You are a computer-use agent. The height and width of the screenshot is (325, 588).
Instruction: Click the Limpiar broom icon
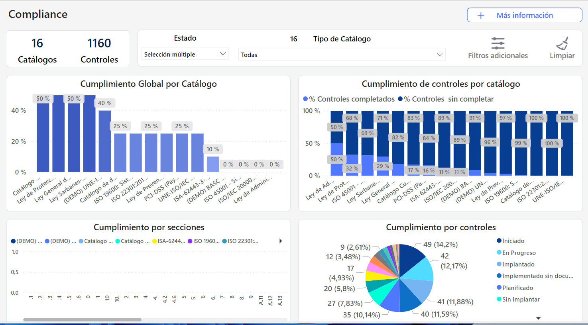pos(562,43)
